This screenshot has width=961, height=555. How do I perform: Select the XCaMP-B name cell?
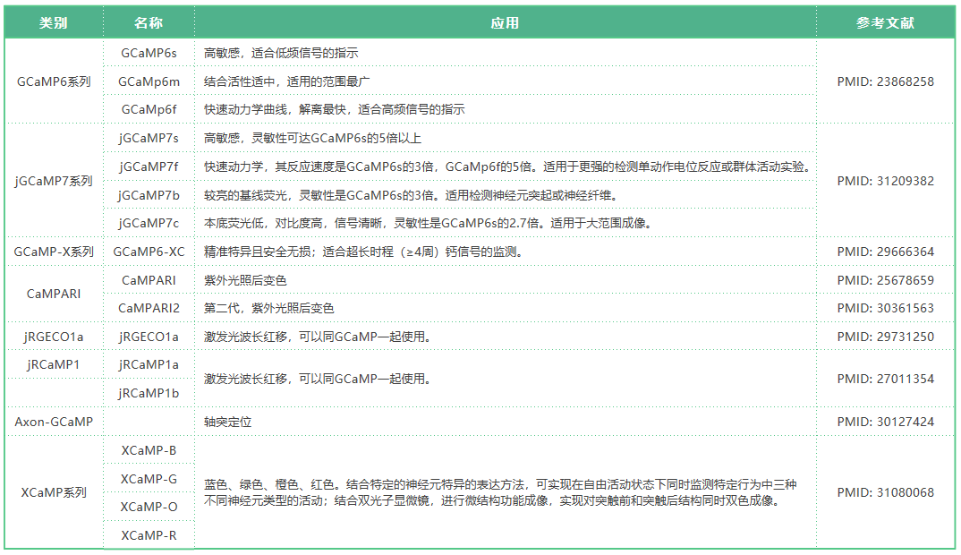[149, 450]
